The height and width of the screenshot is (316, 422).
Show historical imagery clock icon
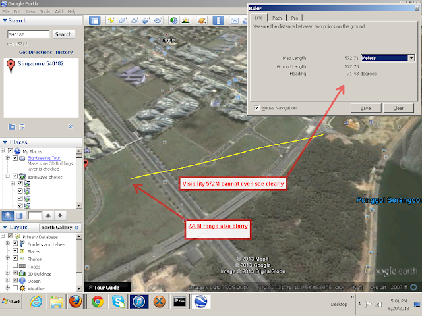click(174, 20)
